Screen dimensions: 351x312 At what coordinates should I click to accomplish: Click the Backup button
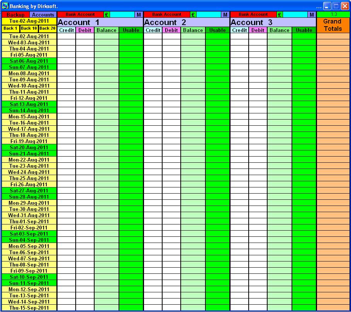click(15, 15)
